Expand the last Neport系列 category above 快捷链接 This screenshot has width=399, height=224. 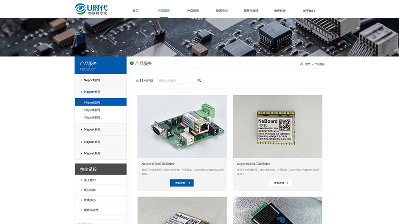click(101, 153)
